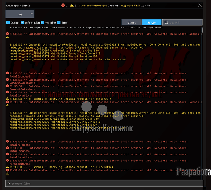Open the Log dropdown menu

click(20, 14)
